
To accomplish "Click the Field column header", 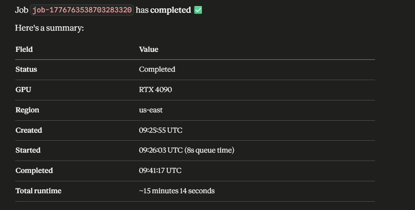I will (x=24, y=49).
